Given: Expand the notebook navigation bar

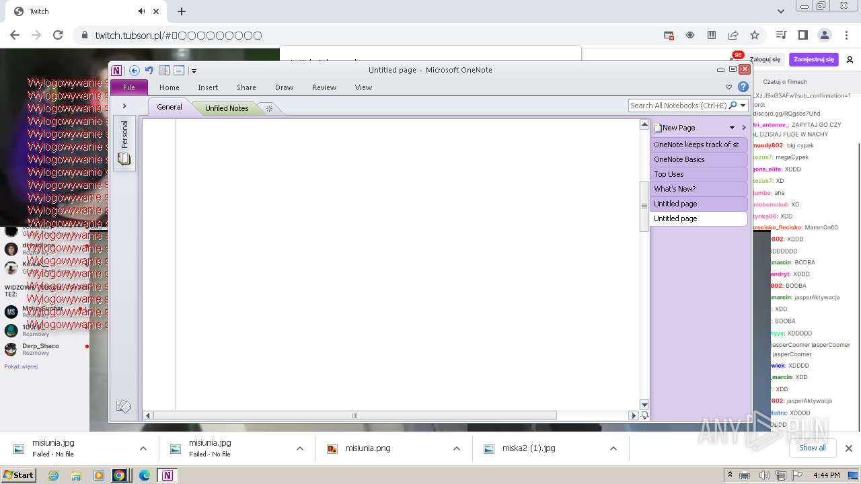Looking at the screenshot, I should pos(124,106).
